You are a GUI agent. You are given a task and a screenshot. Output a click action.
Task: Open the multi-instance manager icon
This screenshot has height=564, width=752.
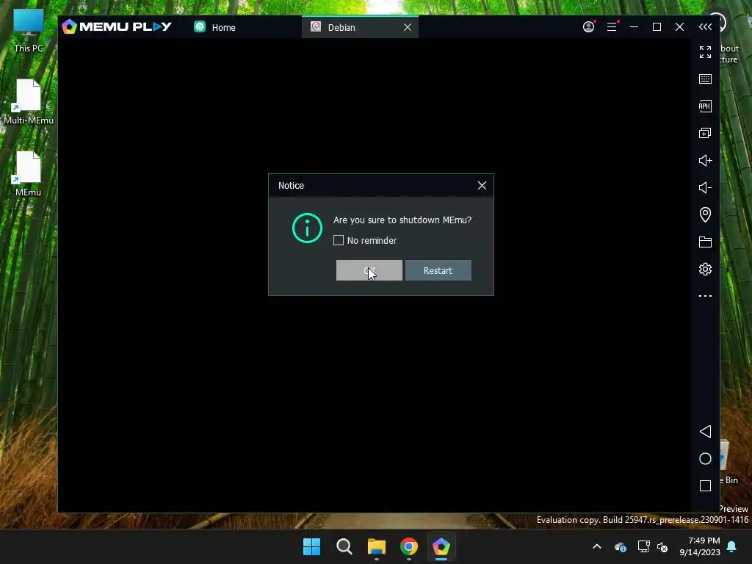click(705, 133)
